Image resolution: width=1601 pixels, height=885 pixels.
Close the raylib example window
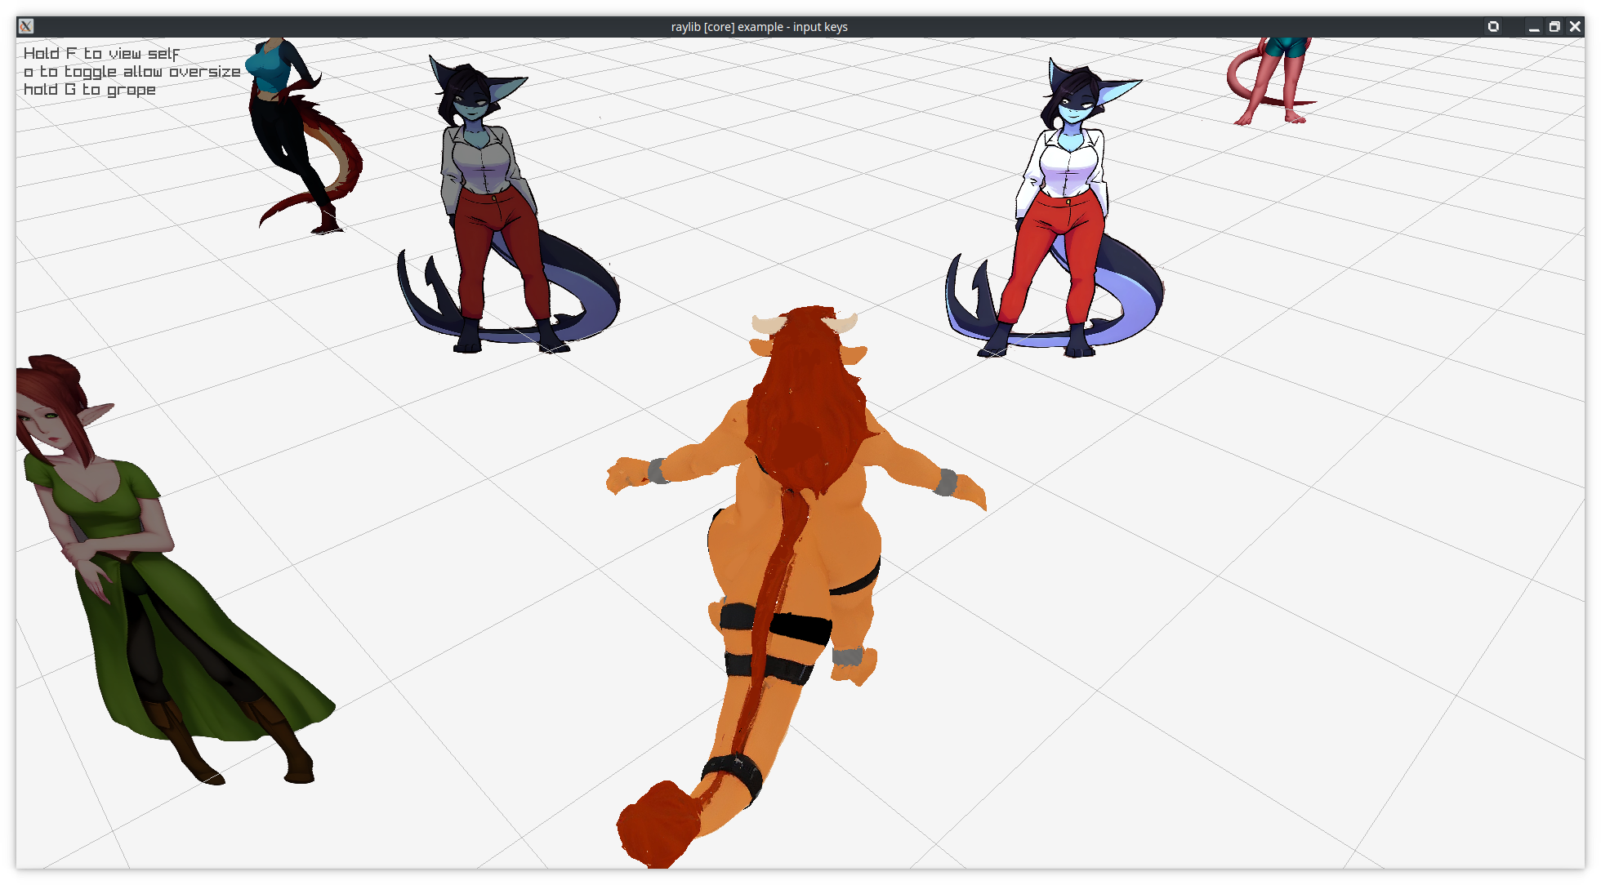tap(1576, 26)
